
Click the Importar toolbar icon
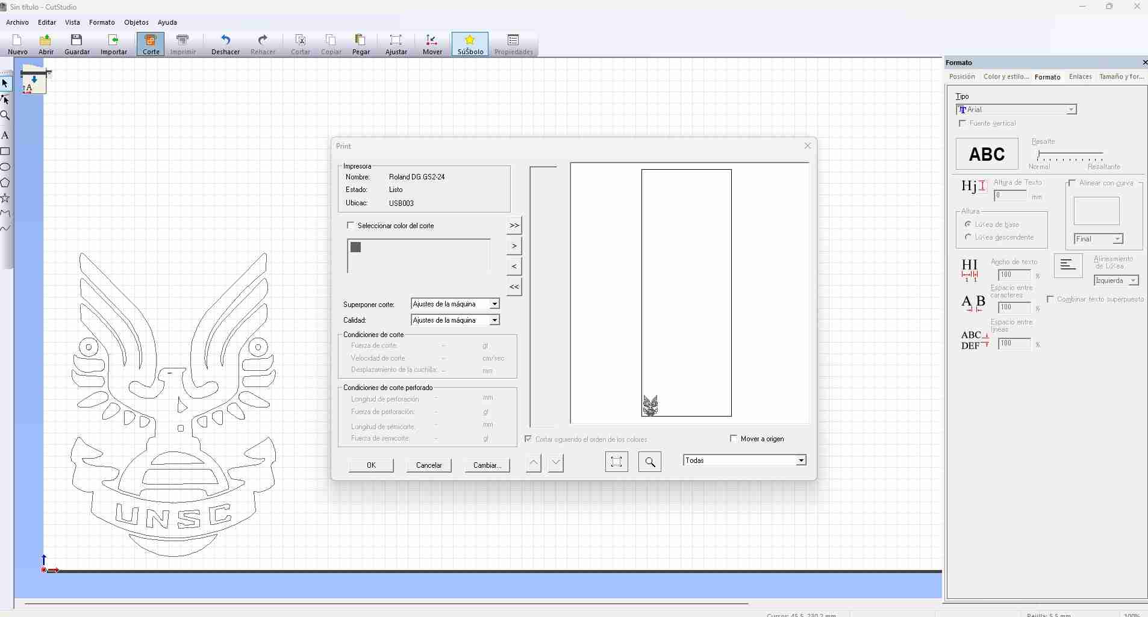113,45
